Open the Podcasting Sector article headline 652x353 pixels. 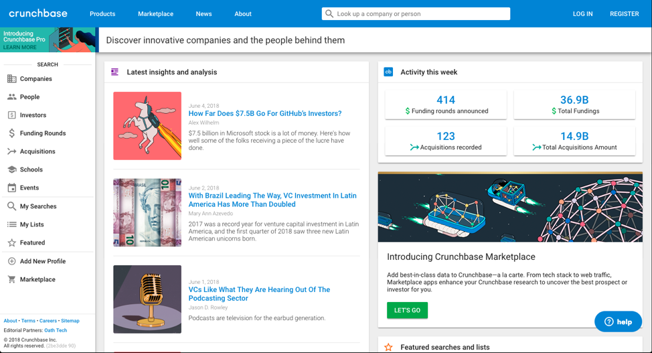click(x=259, y=294)
